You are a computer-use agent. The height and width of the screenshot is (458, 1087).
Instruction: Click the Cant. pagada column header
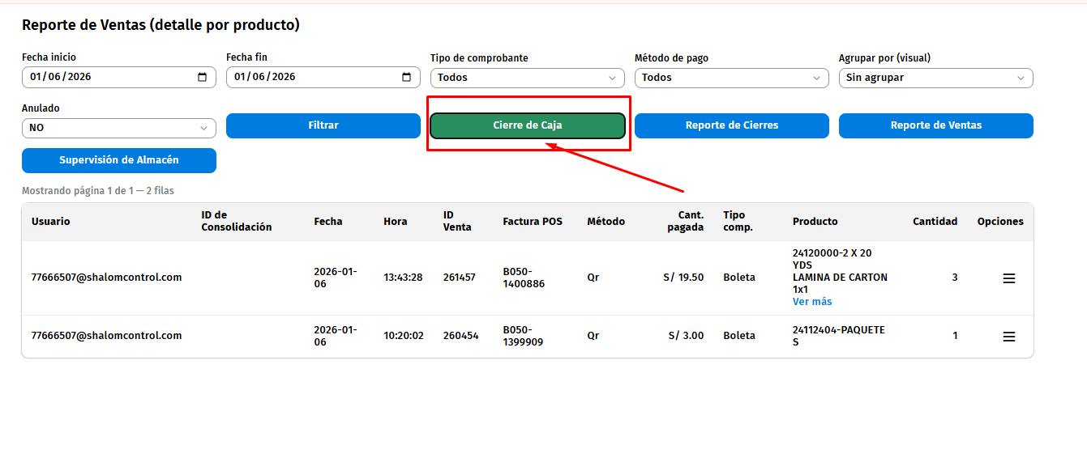685,222
